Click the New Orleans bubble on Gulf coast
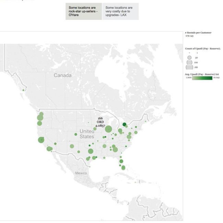This screenshot has height=223, width=223. coord(104,158)
